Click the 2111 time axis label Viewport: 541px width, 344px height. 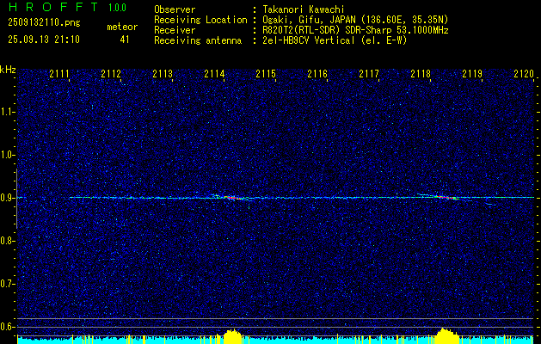(x=59, y=74)
